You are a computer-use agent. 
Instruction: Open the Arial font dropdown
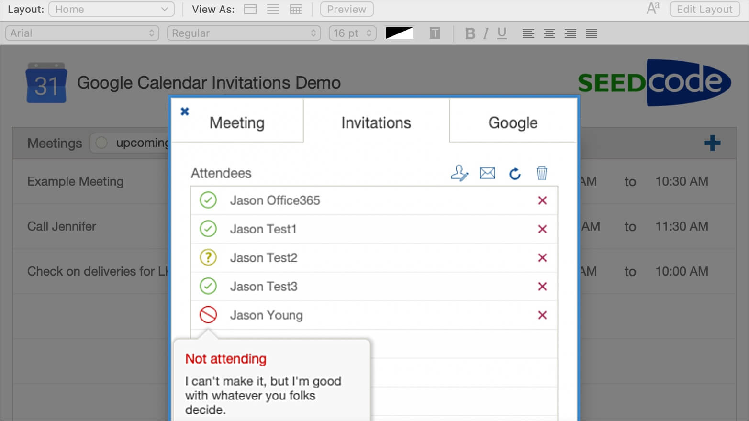pos(82,33)
